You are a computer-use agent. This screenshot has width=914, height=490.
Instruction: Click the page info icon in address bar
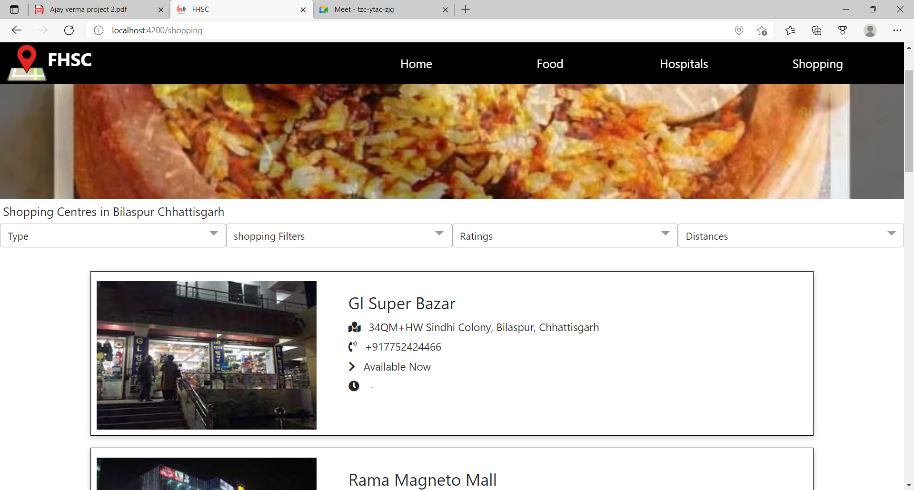click(99, 30)
